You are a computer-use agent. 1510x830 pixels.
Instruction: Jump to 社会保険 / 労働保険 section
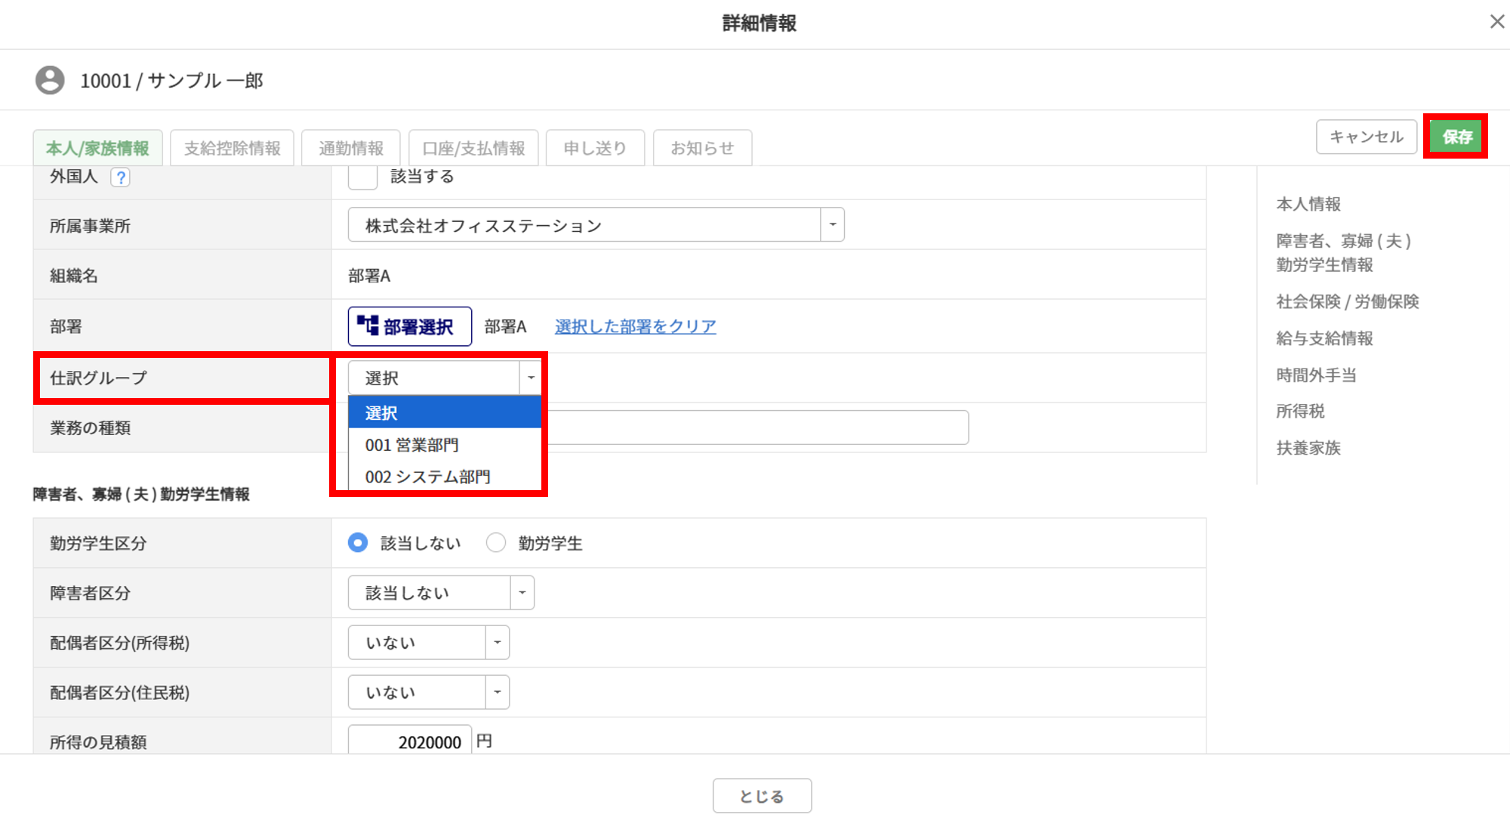(1347, 301)
